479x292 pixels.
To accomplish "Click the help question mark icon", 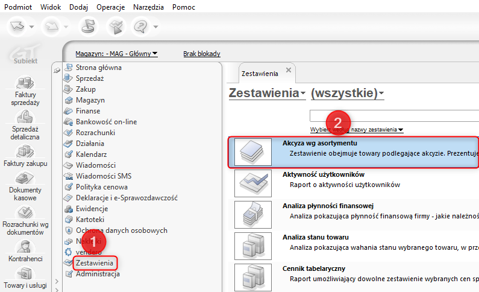I will (x=140, y=27).
